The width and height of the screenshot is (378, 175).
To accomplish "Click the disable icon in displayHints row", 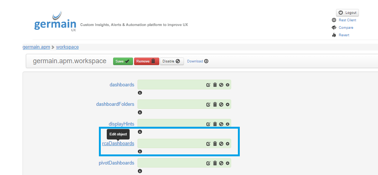I will click(221, 124).
